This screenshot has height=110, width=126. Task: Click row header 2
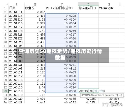point(5,12)
